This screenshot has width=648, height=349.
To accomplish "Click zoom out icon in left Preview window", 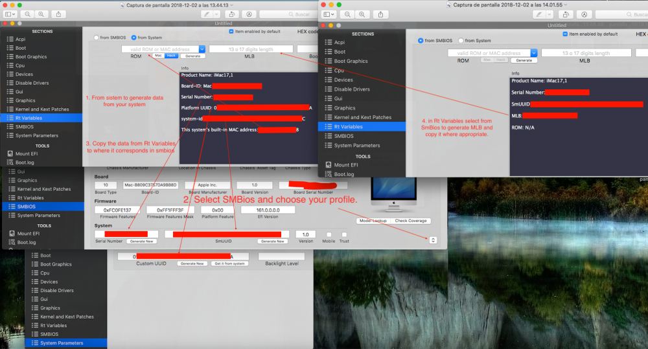I will coord(27,14).
